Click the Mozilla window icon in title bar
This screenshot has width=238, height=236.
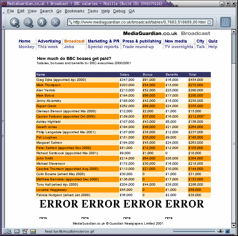[x=4, y=3]
